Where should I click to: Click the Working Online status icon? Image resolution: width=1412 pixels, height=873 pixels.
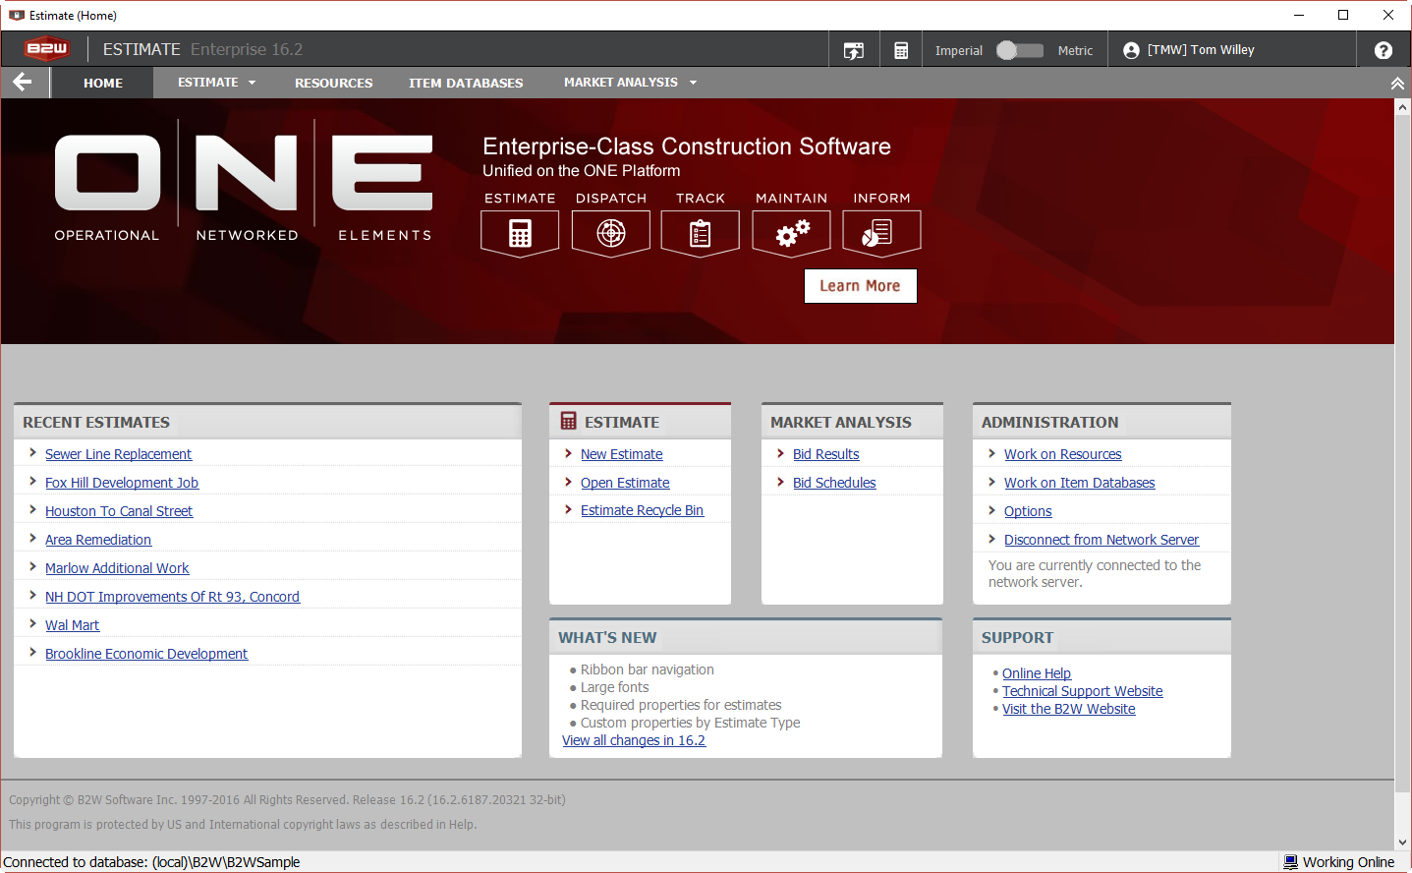point(1291,862)
